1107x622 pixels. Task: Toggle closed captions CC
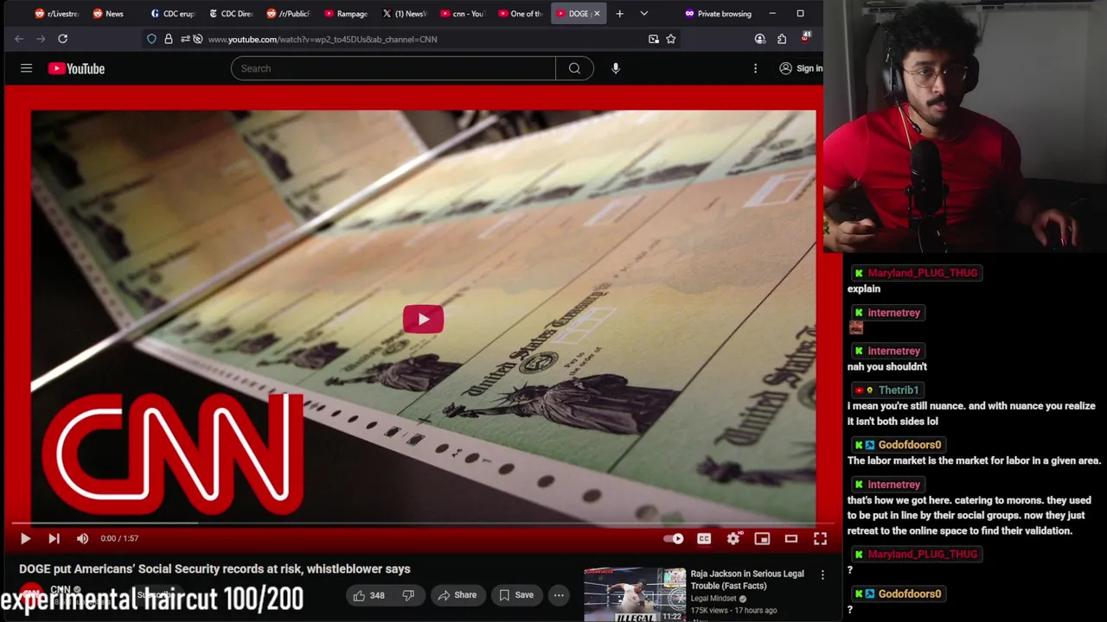coord(704,538)
